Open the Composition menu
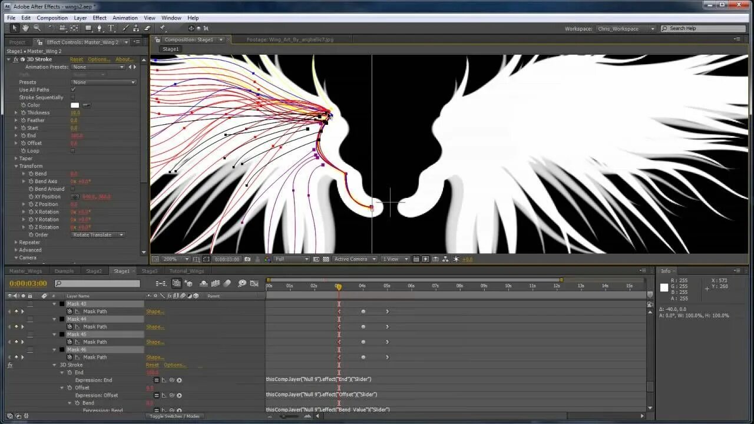The height and width of the screenshot is (424, 754). pos(52,18)
